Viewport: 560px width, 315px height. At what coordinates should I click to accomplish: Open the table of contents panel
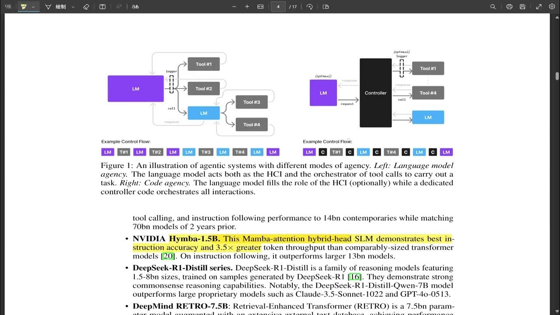click(x=8, y=7)
